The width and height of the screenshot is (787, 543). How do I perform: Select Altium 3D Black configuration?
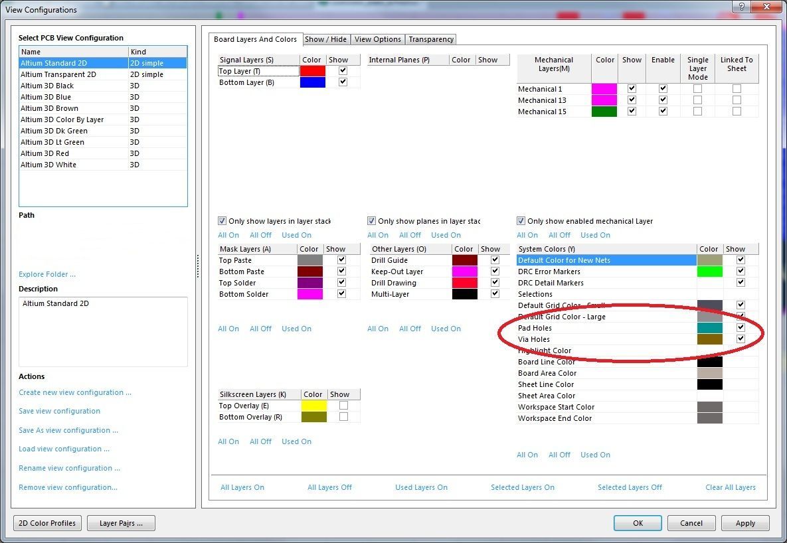103,86
